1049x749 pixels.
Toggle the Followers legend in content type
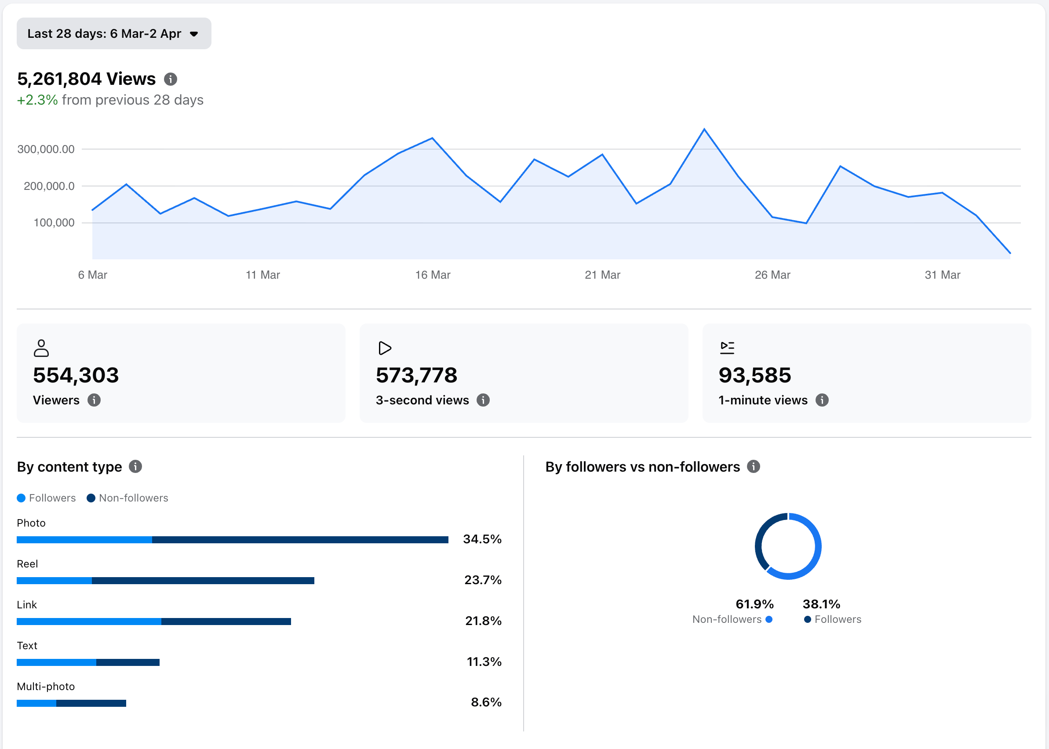coord(46,498)
